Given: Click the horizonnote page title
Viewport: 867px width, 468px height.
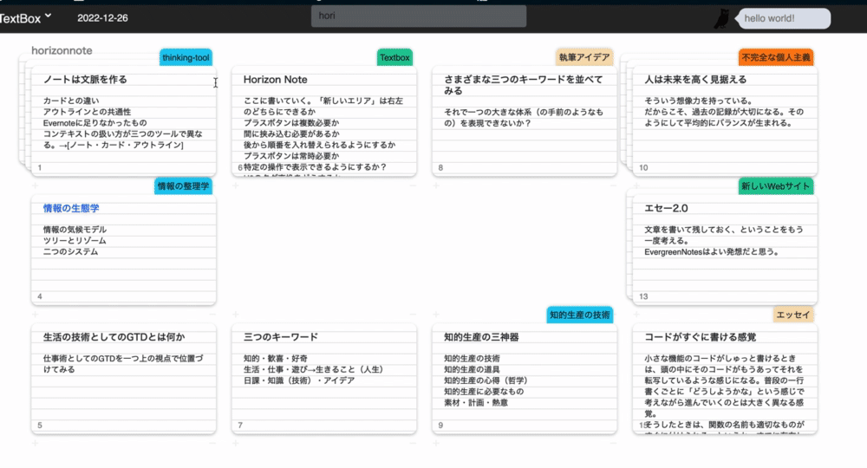Looking at the screenshot, I should coord(62,50).
